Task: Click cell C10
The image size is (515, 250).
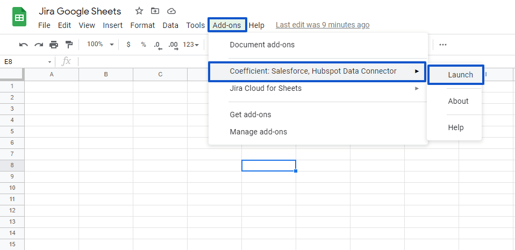Action: click(160, 188)
